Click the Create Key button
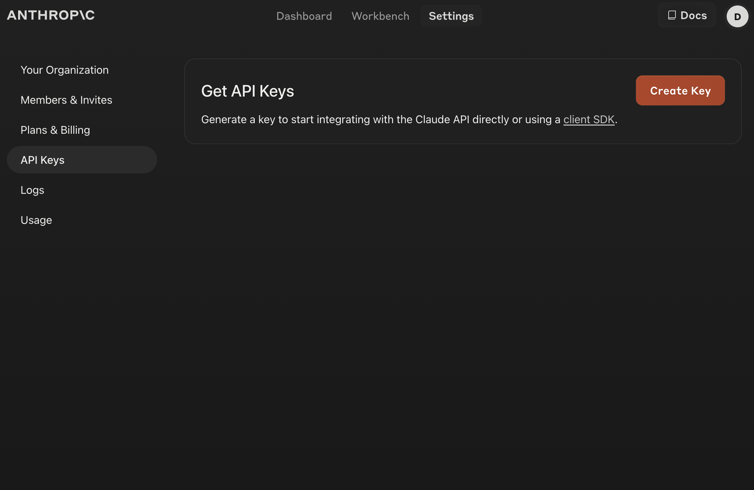This screenshot has width=754, height=490. (x=680, y=90)
